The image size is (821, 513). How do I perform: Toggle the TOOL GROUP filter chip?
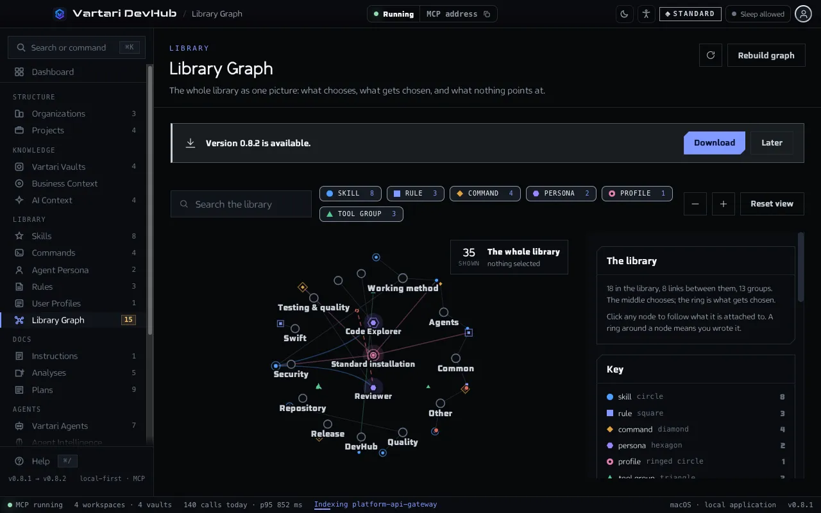click(361, 214)
